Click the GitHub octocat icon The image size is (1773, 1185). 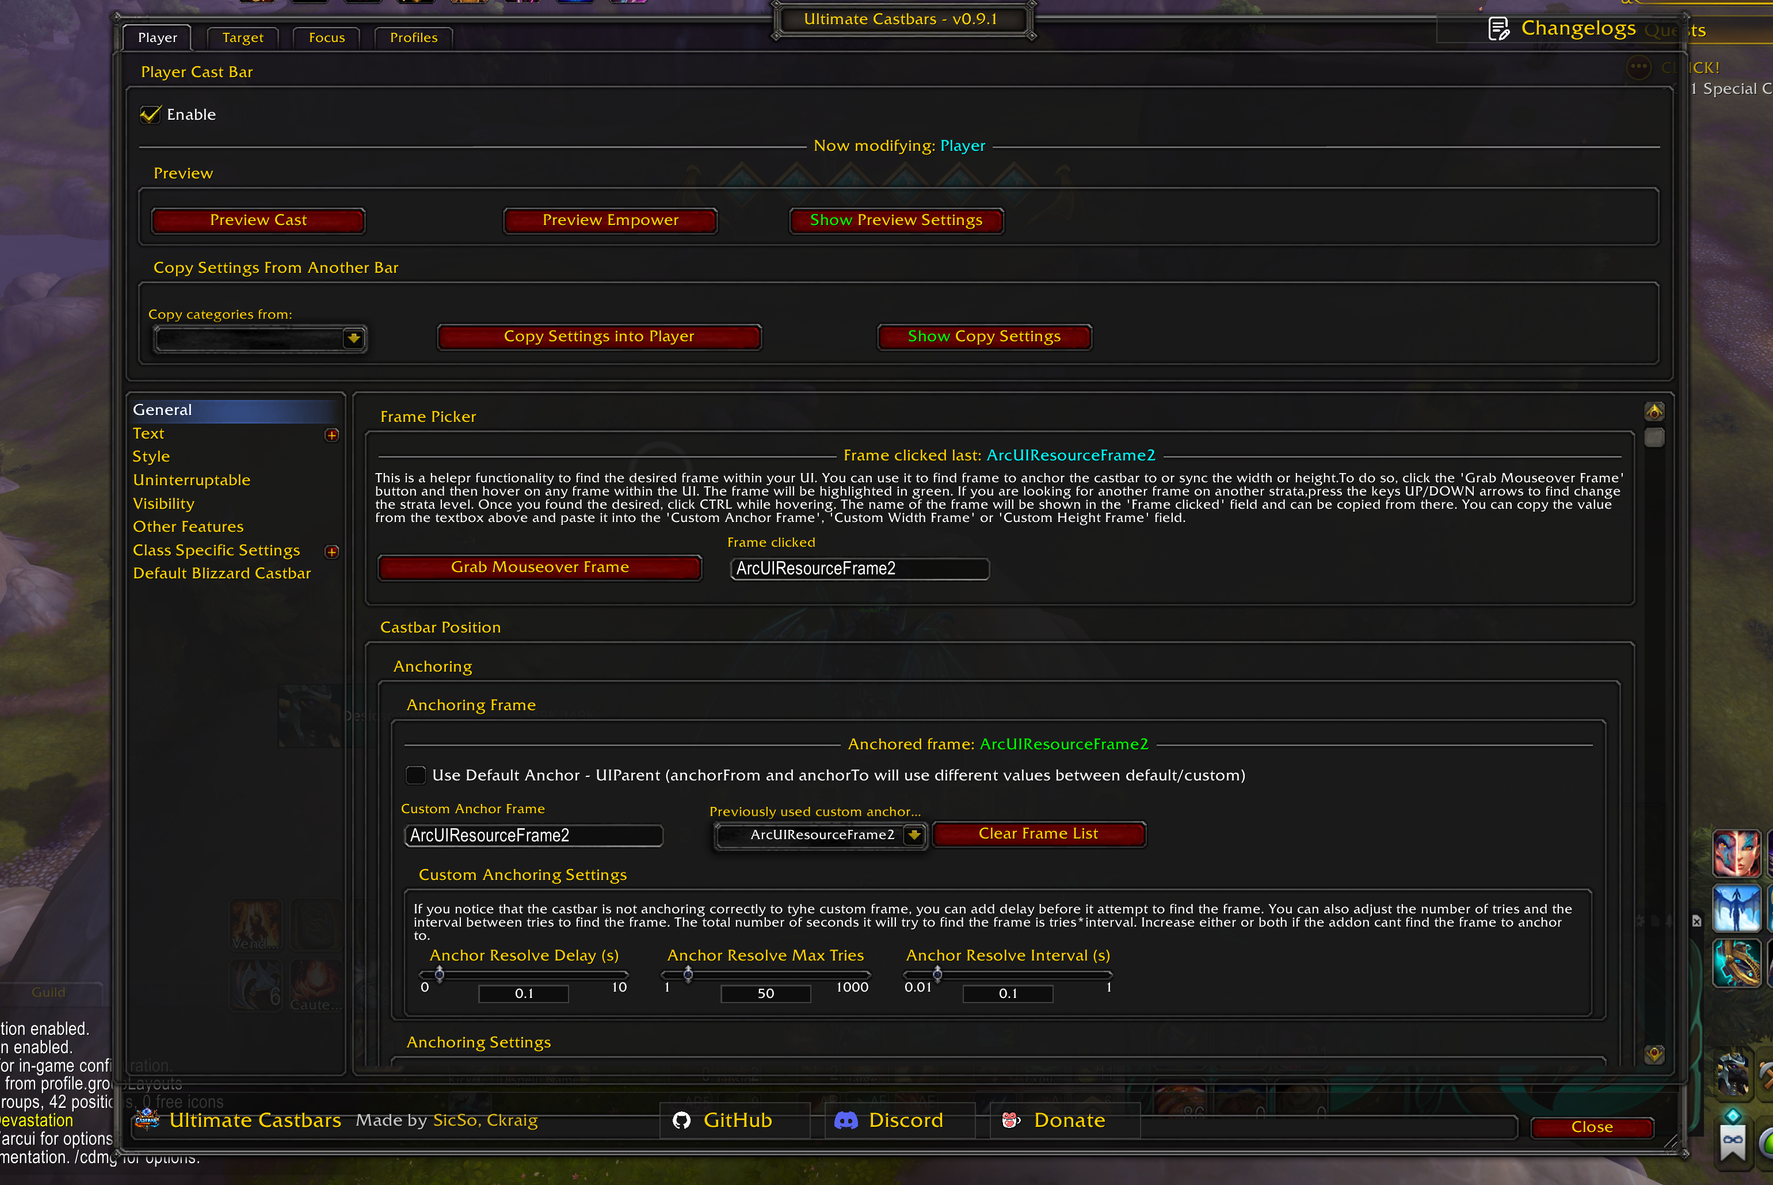pyautogui.click(x=681, y=1120)
